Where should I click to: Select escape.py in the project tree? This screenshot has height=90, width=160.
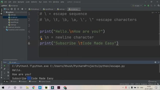point(13,17)
